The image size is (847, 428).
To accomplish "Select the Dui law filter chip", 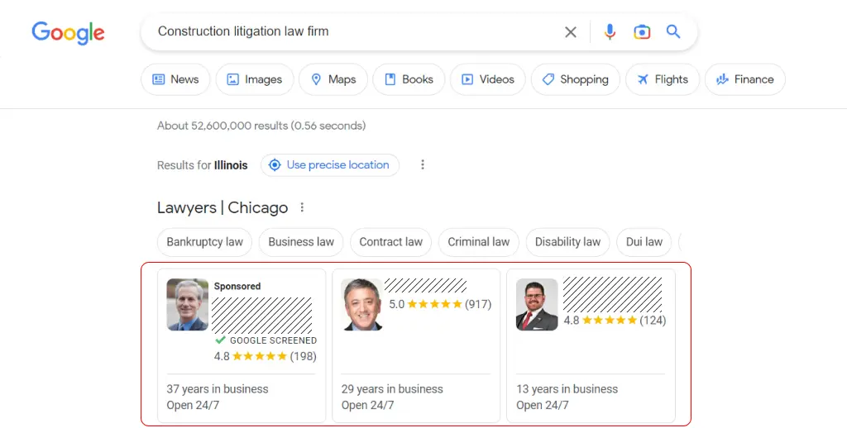I will pos(644,242).
